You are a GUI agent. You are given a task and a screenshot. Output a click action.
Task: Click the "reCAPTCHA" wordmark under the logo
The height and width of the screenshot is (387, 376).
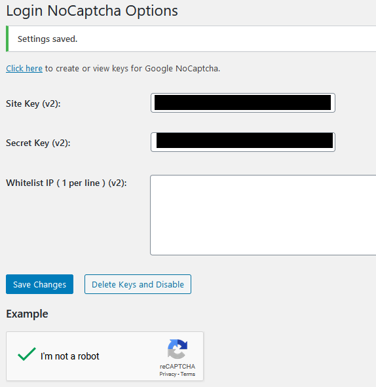point(178,366)
